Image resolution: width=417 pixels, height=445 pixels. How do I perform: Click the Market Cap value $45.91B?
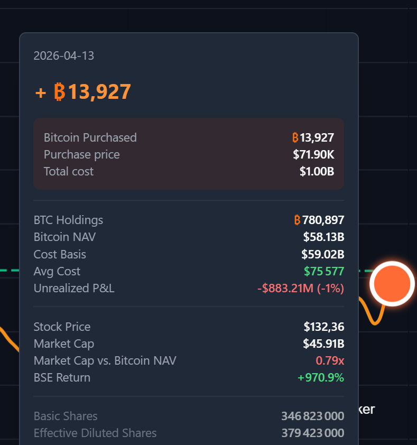point(323,344)
